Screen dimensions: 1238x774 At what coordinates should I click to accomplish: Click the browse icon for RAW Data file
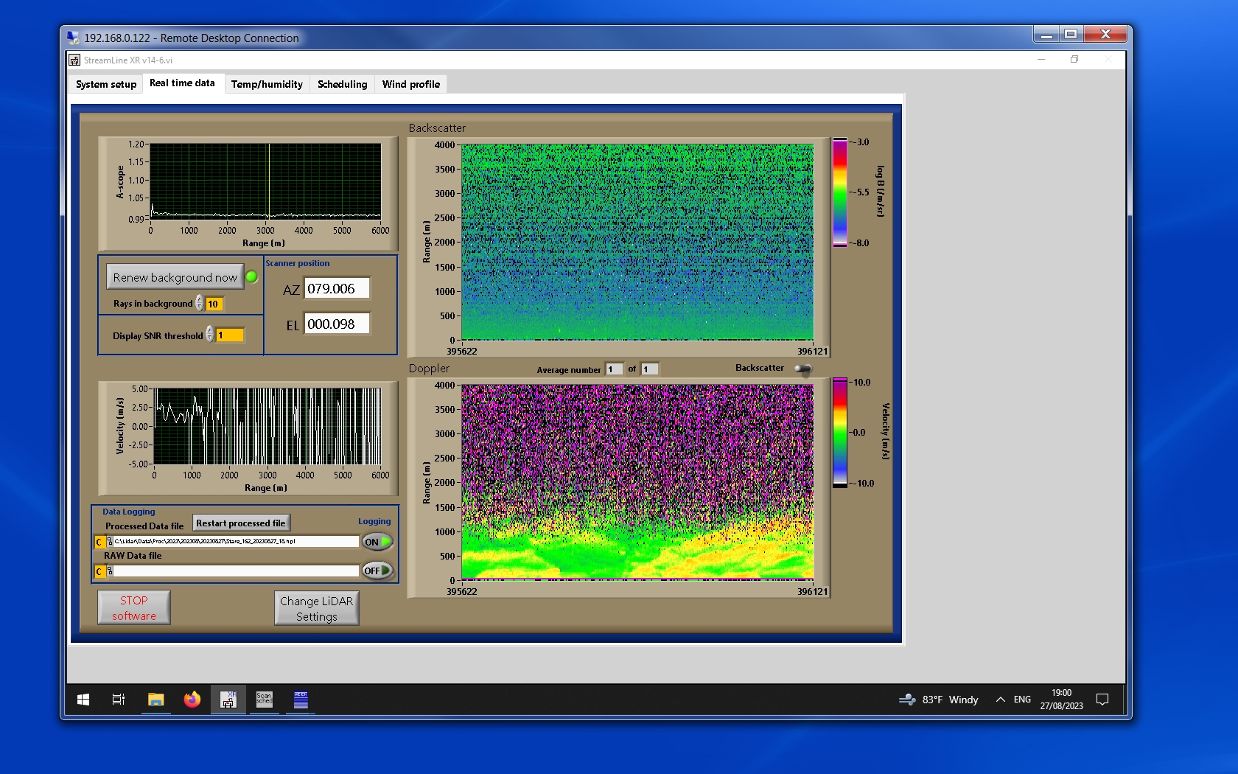pyautogui.click(x=109, y=571)
